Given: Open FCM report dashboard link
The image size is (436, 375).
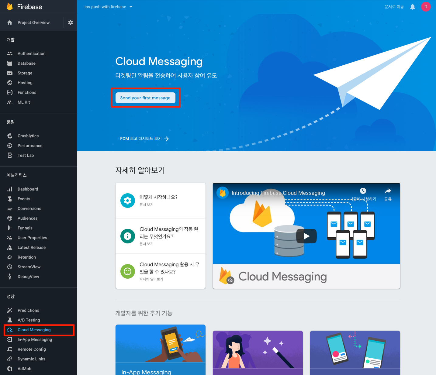Looking at the screenshot, I should (x=144, y=139).
